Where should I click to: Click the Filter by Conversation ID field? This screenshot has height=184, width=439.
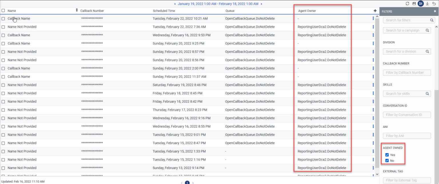(x=407, y=115)
